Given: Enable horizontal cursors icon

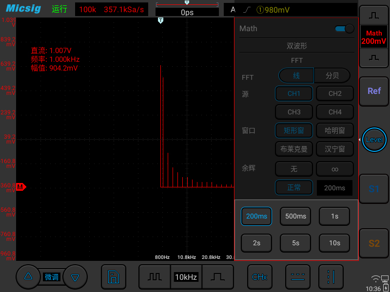Looking at the screenshot, I should point(298,277).
